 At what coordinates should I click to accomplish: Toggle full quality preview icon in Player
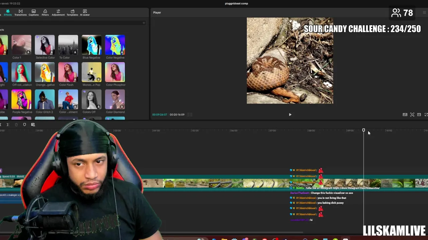(x=405, y=115)
